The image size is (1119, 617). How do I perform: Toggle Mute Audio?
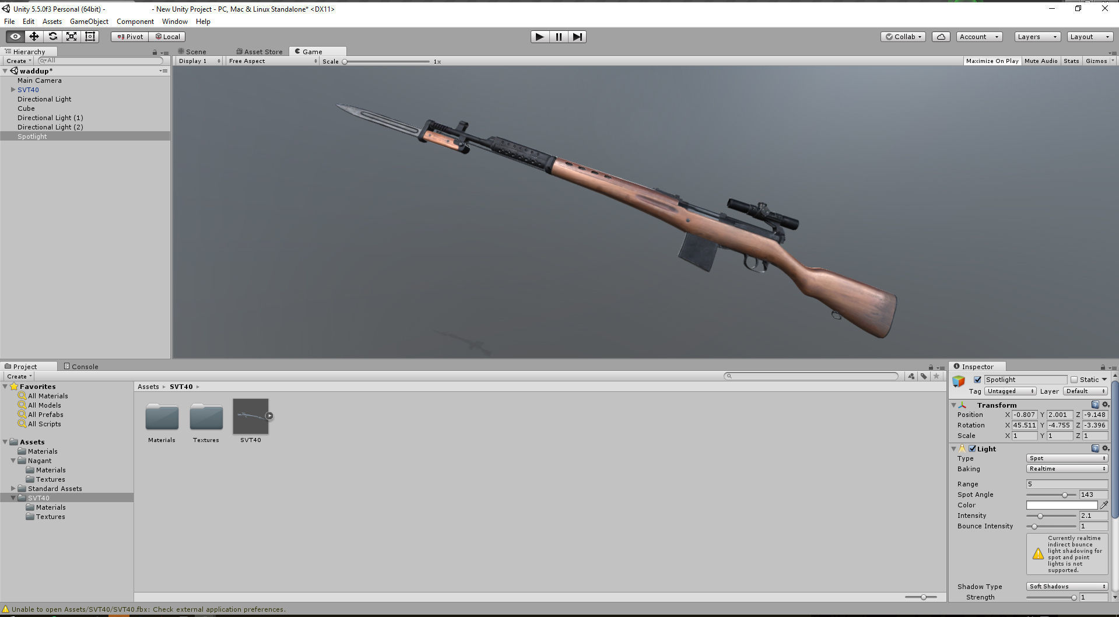1041,61
